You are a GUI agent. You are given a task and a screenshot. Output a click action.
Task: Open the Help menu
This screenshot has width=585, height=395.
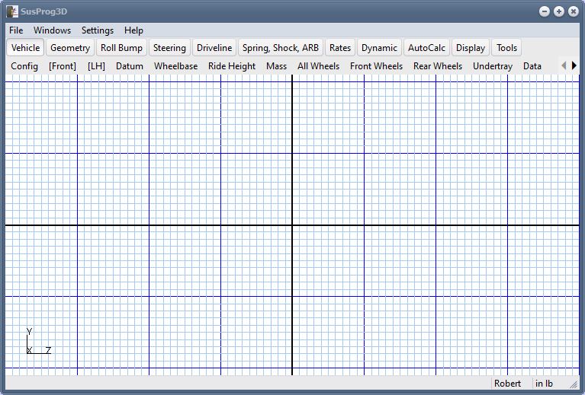tap(133, 30)
